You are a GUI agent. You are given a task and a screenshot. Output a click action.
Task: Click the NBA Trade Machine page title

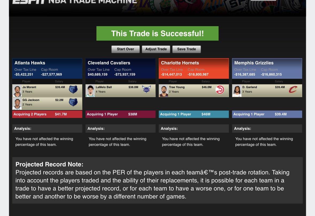click(93, 2)
